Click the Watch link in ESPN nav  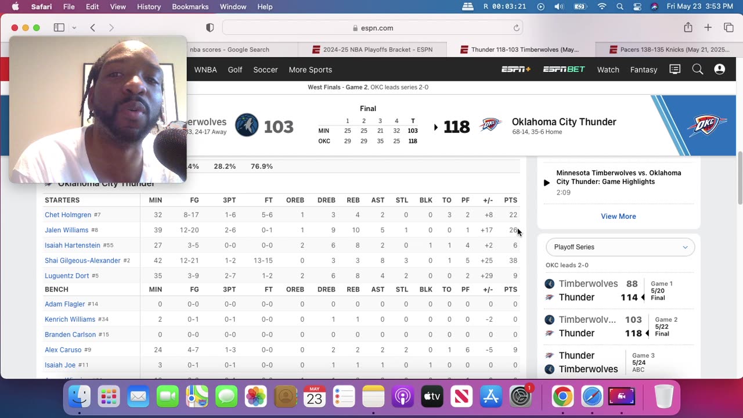(x=608, y=70)
